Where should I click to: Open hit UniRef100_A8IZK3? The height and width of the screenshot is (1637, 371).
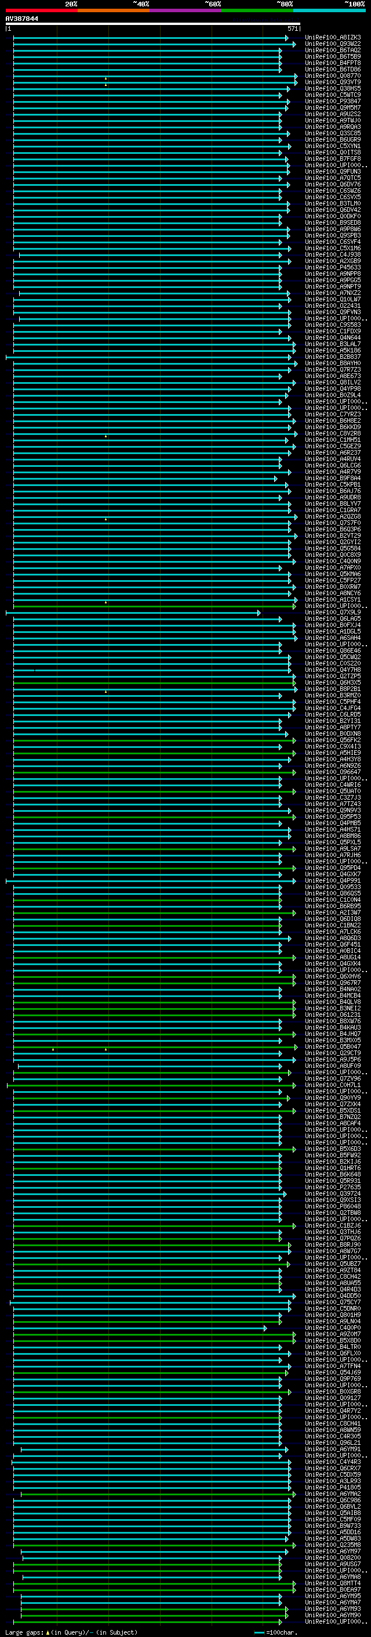(333, 38)
